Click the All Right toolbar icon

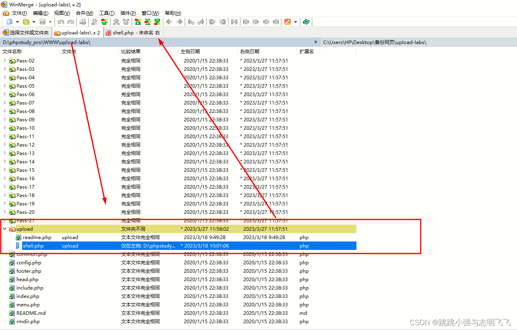[212, 22]
